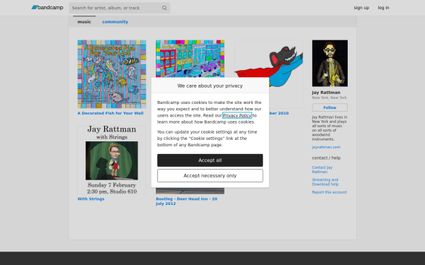Click Report this account link
The image size is (425, 265).
329,192
